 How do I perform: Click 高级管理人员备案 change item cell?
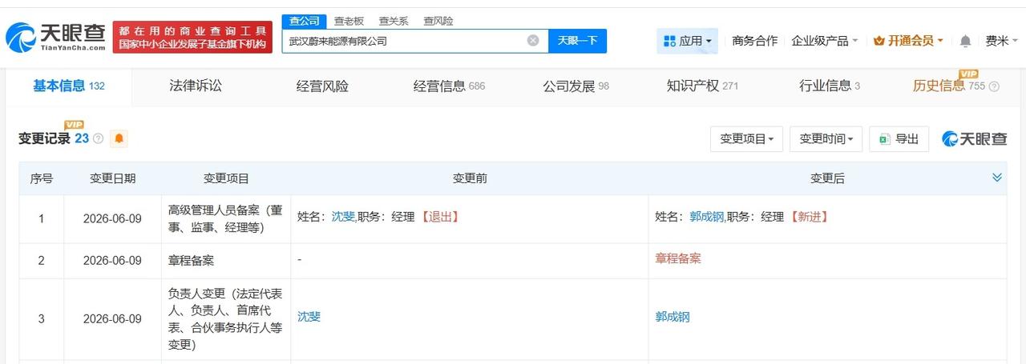225,218
